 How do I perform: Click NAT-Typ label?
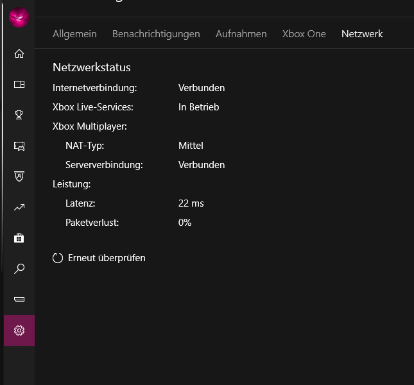tap(85, 146)
